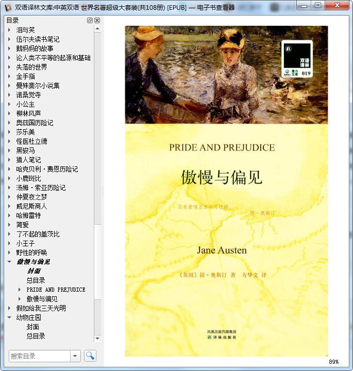Select highlighted 封面 under 傲慢与偏见

coord(34,271)
